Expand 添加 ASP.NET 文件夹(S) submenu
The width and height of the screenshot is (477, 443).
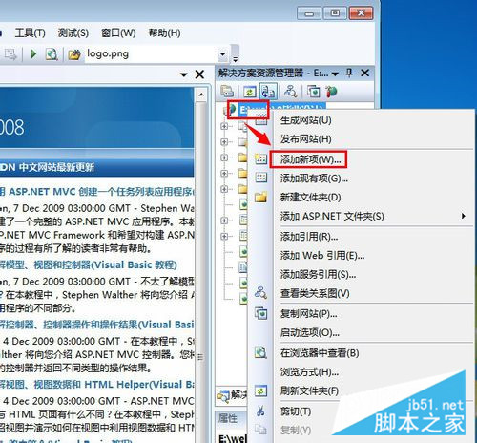click(374, 217)
